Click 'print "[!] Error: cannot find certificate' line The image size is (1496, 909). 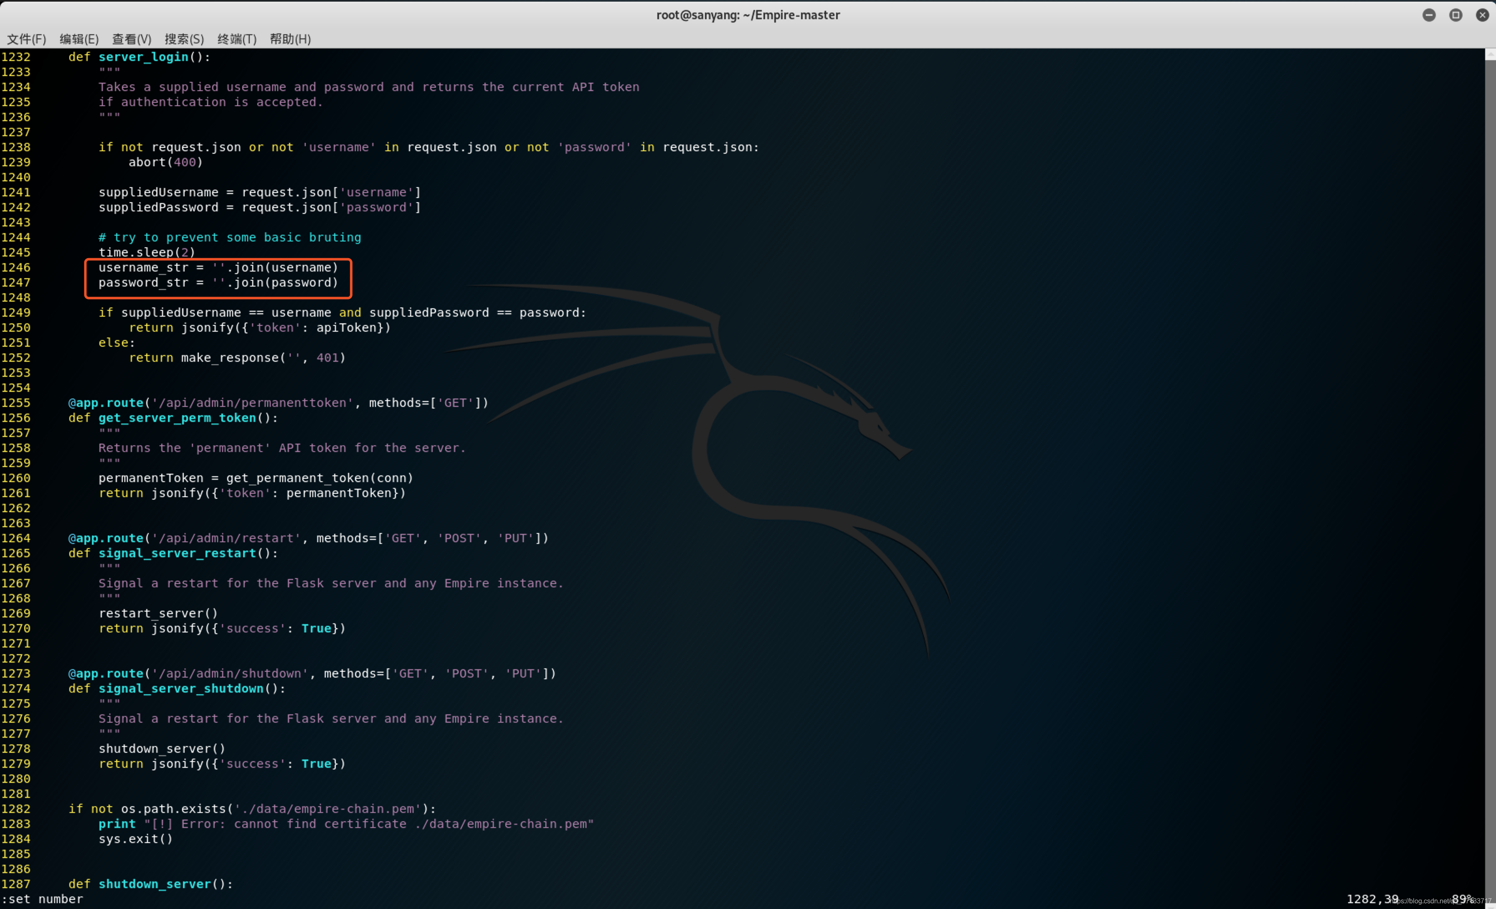coord(346,824)
